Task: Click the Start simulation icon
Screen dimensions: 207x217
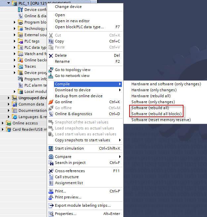Action: click(x=51, y=148)
